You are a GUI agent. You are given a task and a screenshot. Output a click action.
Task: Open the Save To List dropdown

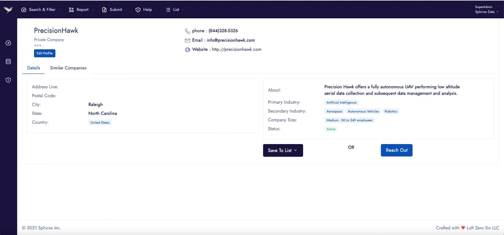(283, 150)
